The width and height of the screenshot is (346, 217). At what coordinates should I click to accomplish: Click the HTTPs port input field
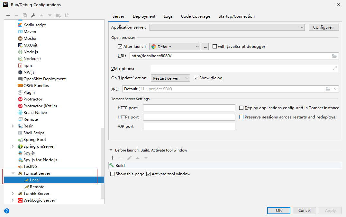coord(189,117)
